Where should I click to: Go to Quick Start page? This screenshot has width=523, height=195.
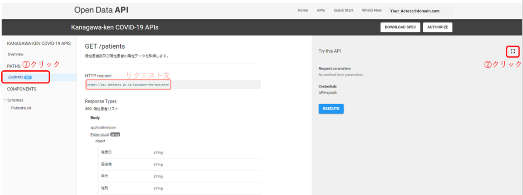tap(343, 10)
